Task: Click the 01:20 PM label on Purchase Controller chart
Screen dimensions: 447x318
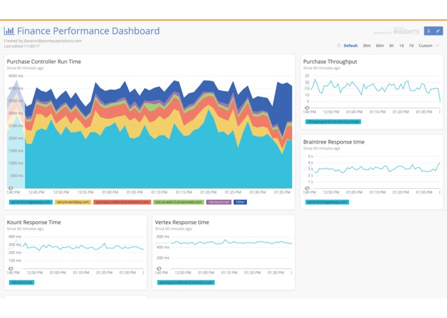Action: [208, 192]
